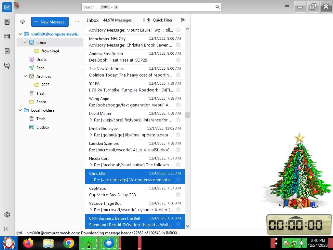Click the taskbar clock showing 6:46 PM
Screen dimensions: 333x250
coord(317,243)
